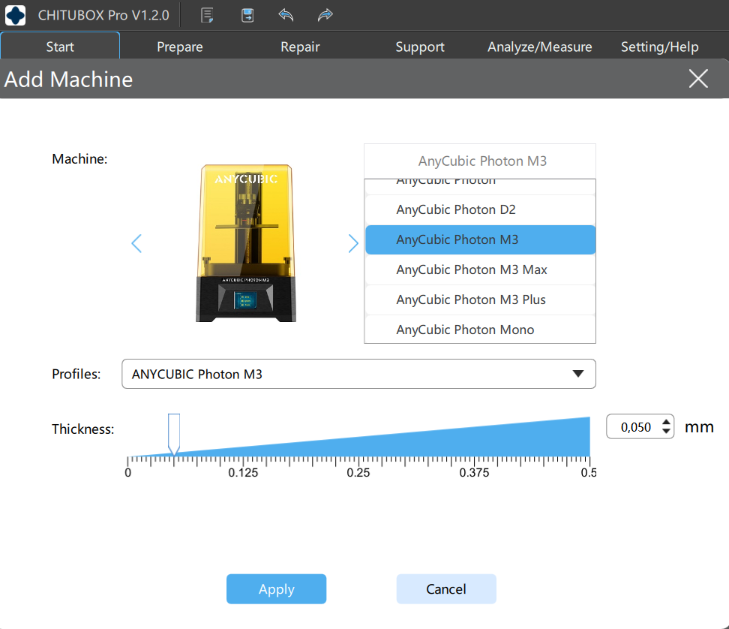This screenshot has width=729, height=629.
Task: Click thickness scale at 0.375 mark
Action: tap(474, 473)
